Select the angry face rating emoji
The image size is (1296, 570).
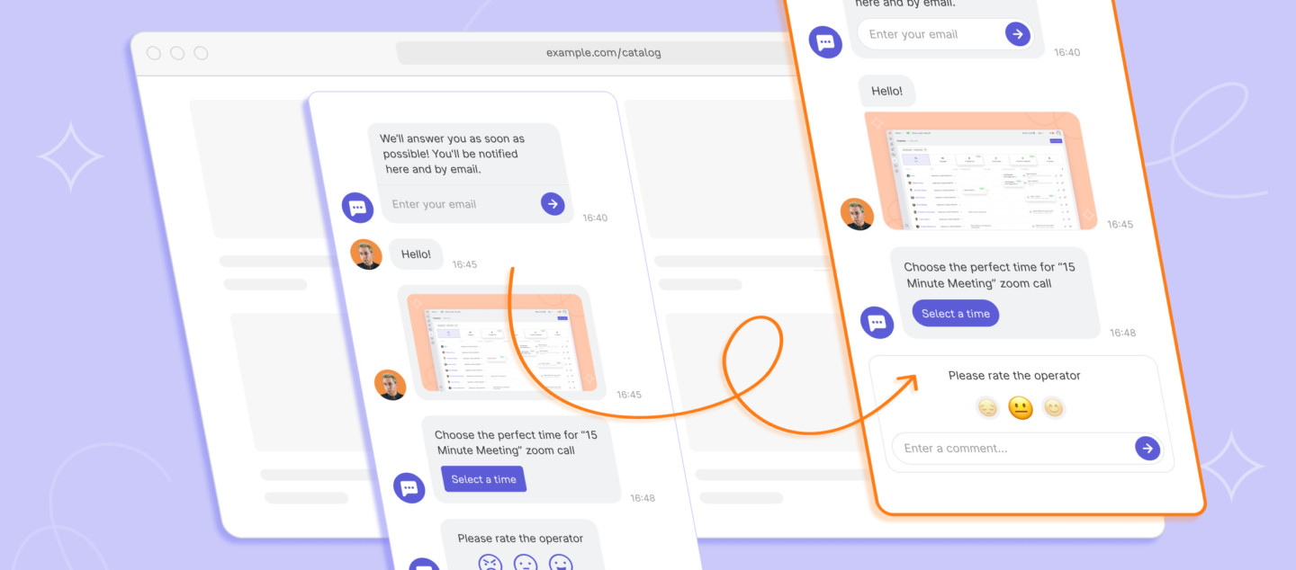(490, 562)
